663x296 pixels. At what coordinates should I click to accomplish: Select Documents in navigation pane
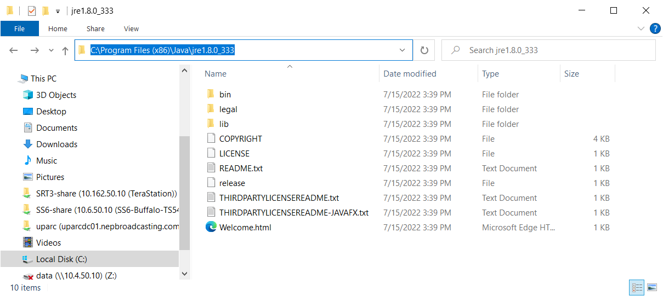pyautogui.click(x=56, y=128)
